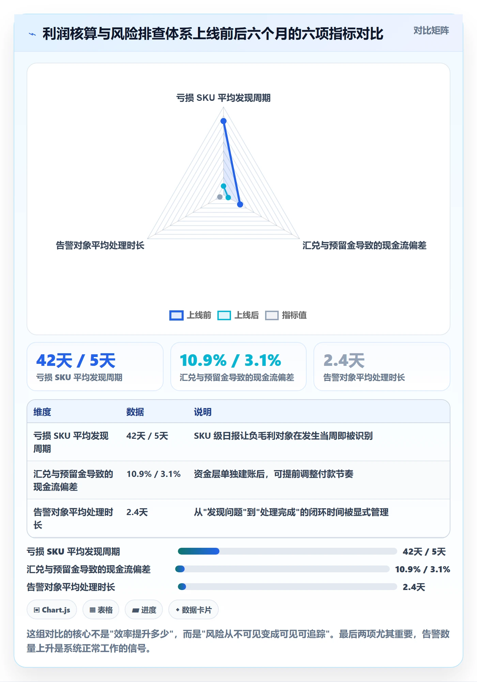Viewport: 477px width, 682px height.
Task: Click the gray radar data point
Action: (x=220, y=197)
